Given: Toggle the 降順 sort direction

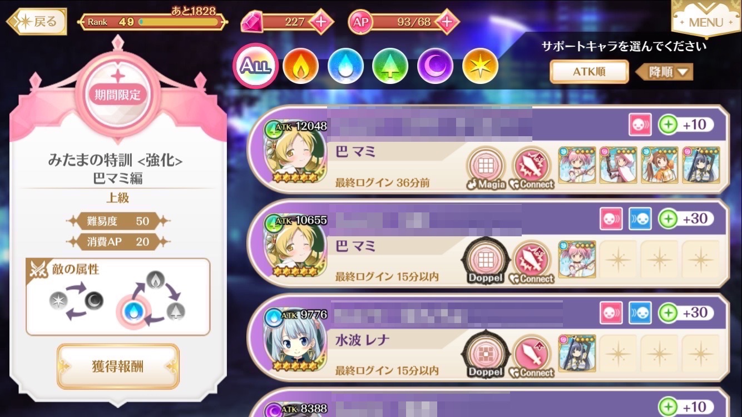Looking at the screenshot, I should click(664, 72).
